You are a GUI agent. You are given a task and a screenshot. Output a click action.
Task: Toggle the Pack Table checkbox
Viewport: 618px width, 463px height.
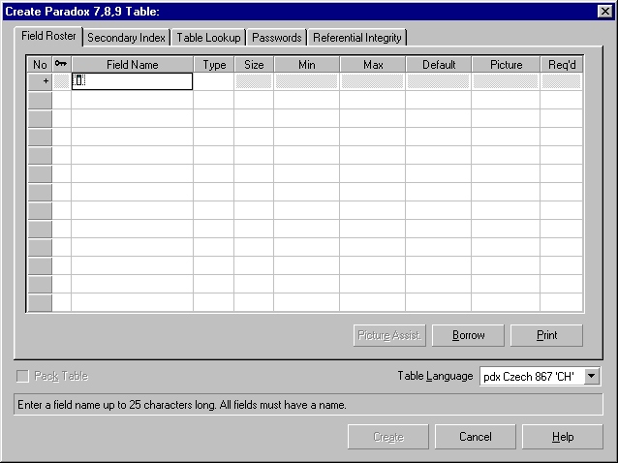(23, 376)
